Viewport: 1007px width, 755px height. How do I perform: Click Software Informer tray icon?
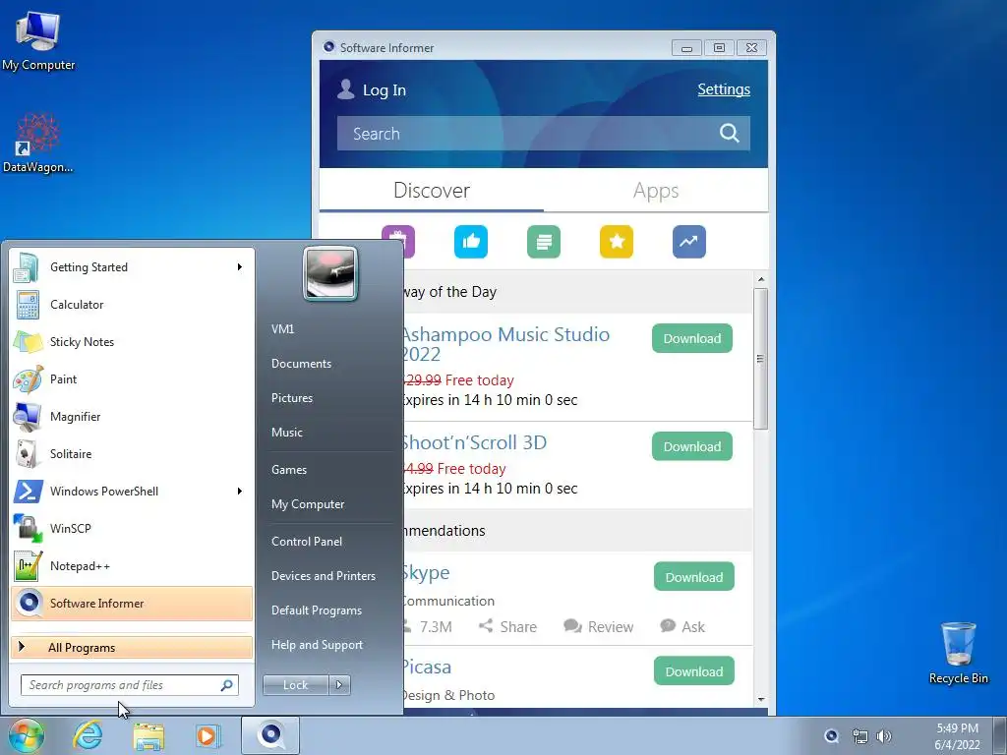831,735
